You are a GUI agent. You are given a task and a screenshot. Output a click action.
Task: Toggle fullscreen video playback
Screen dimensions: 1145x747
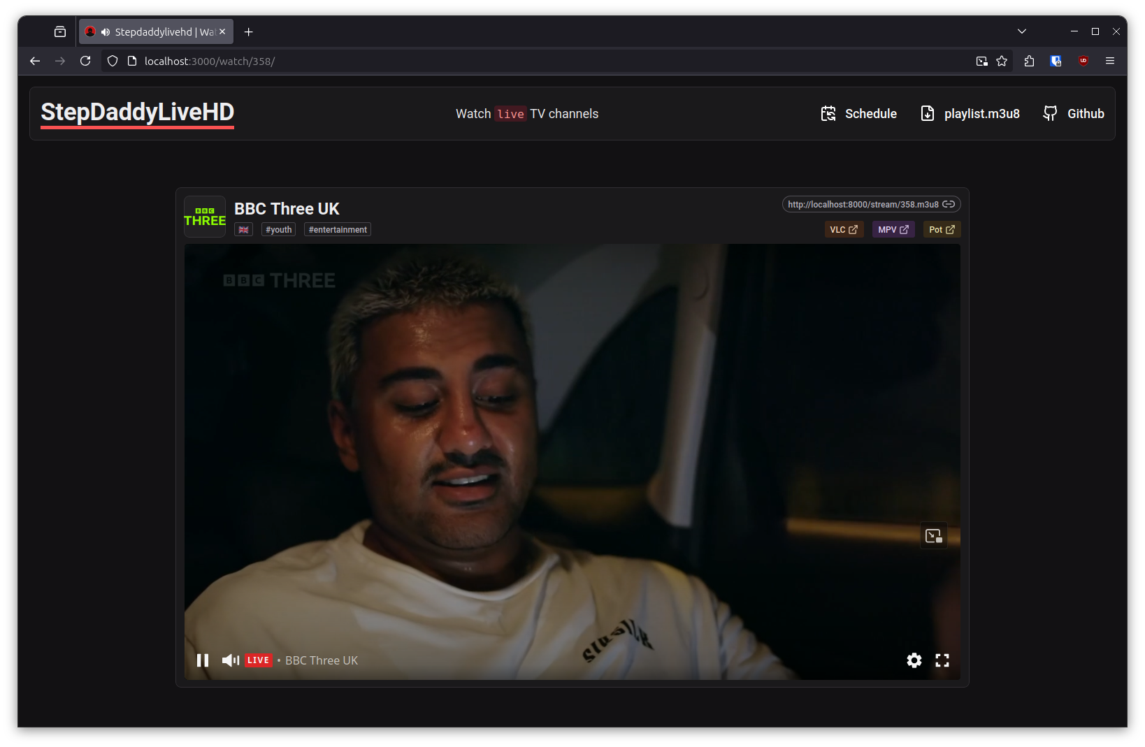pyautogui.click(x=942, y=660)
